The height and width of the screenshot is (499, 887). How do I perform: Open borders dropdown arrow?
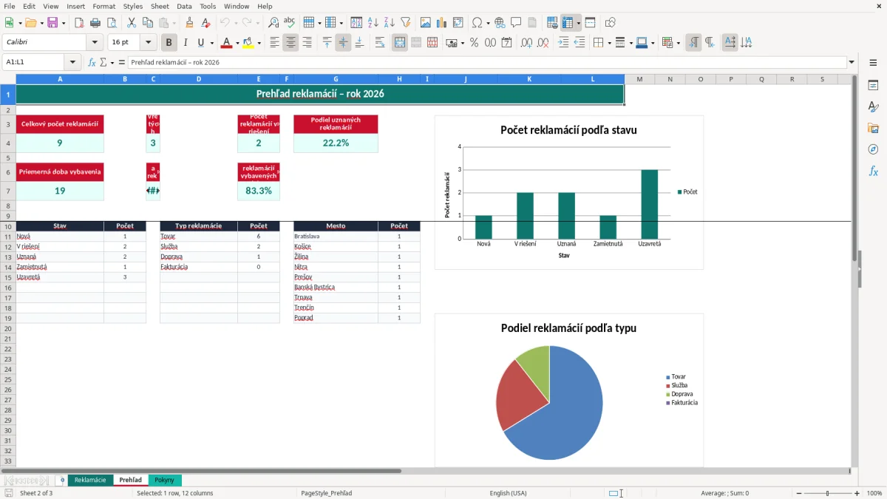click(x=609, y=43)
